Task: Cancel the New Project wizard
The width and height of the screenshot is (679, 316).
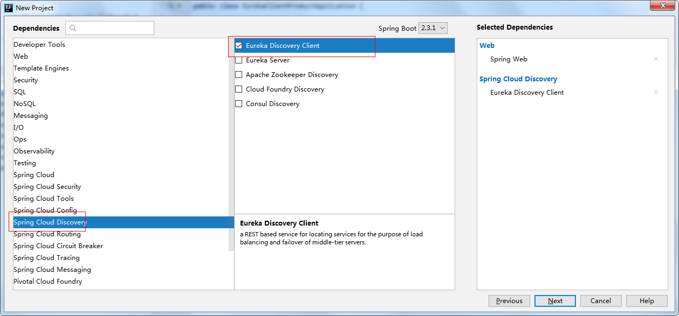Action: (601, 301)
